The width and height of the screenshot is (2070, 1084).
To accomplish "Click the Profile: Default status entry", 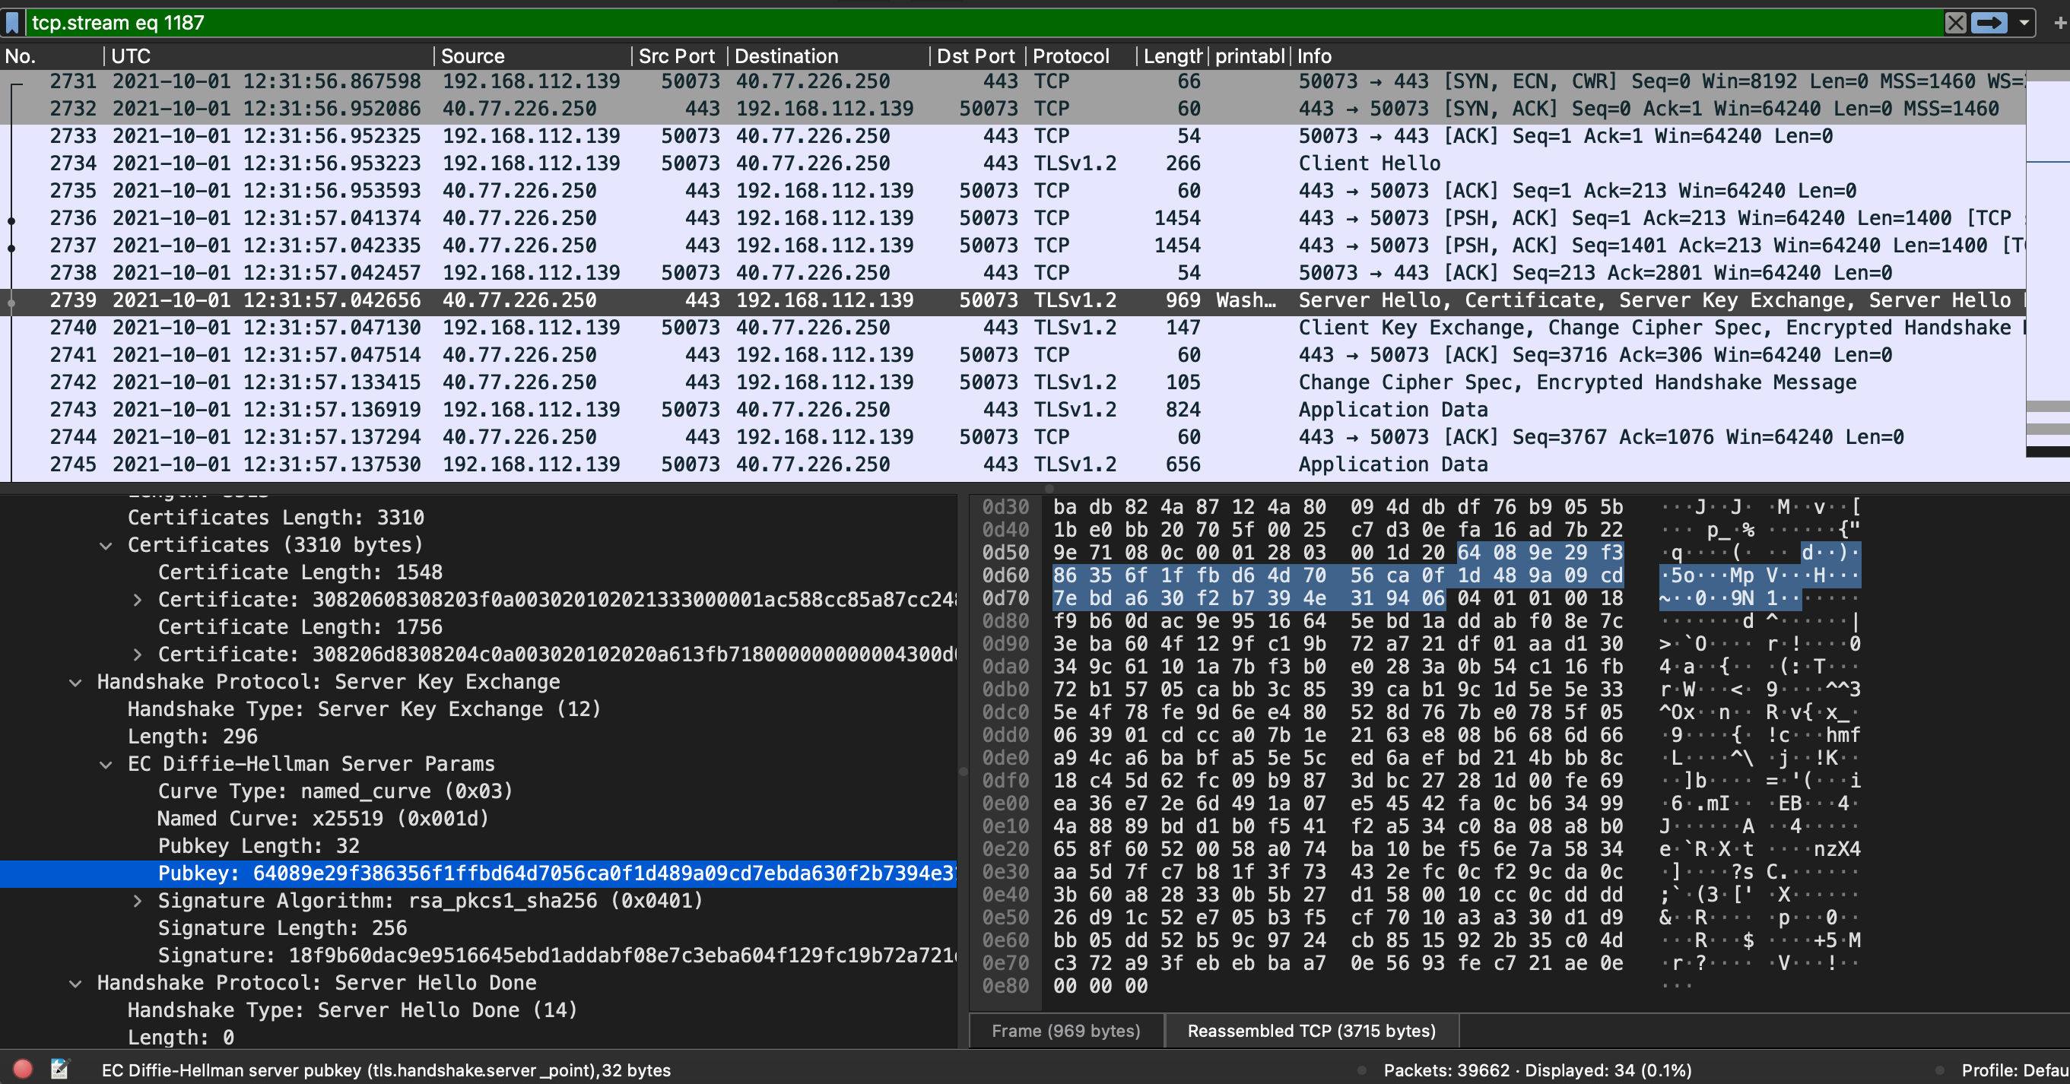I will coord(2014,1070).
